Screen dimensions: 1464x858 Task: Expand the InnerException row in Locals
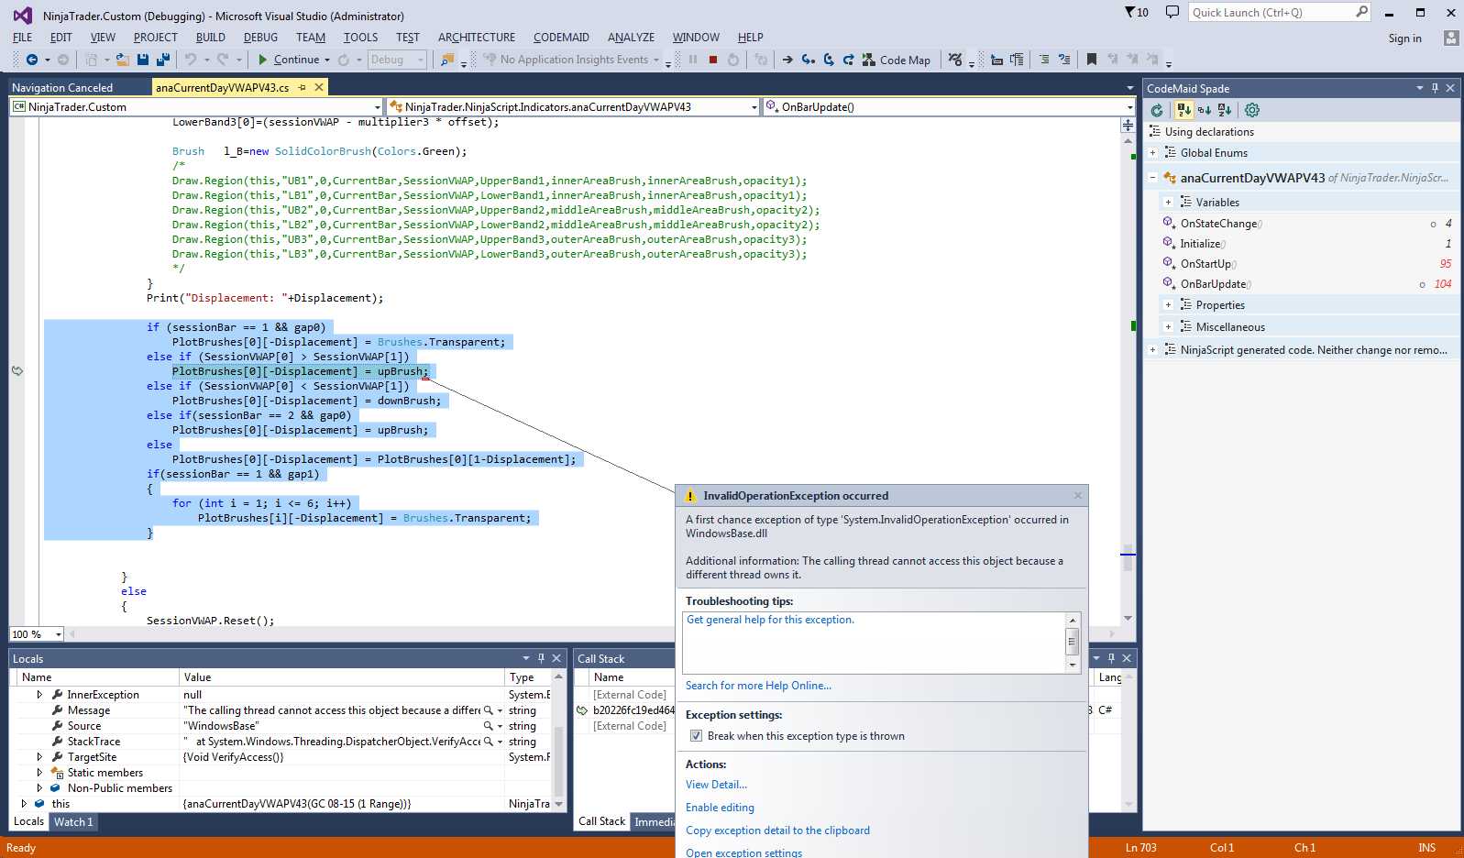[39, 695]
